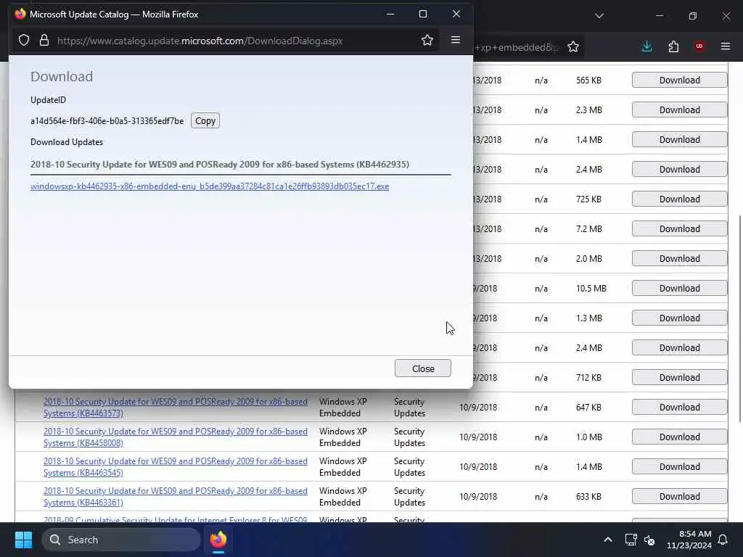743x557 pixels.
Task: Download the 633 KB update
Action: (679, 496)
